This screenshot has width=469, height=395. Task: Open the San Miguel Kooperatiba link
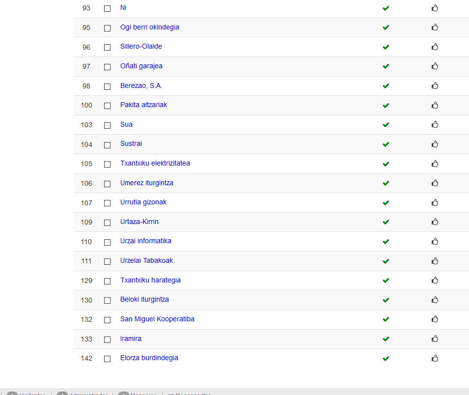coord(157,319)
